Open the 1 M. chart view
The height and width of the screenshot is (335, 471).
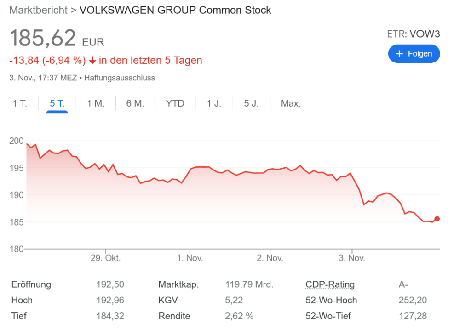click(x=95, y=103)
